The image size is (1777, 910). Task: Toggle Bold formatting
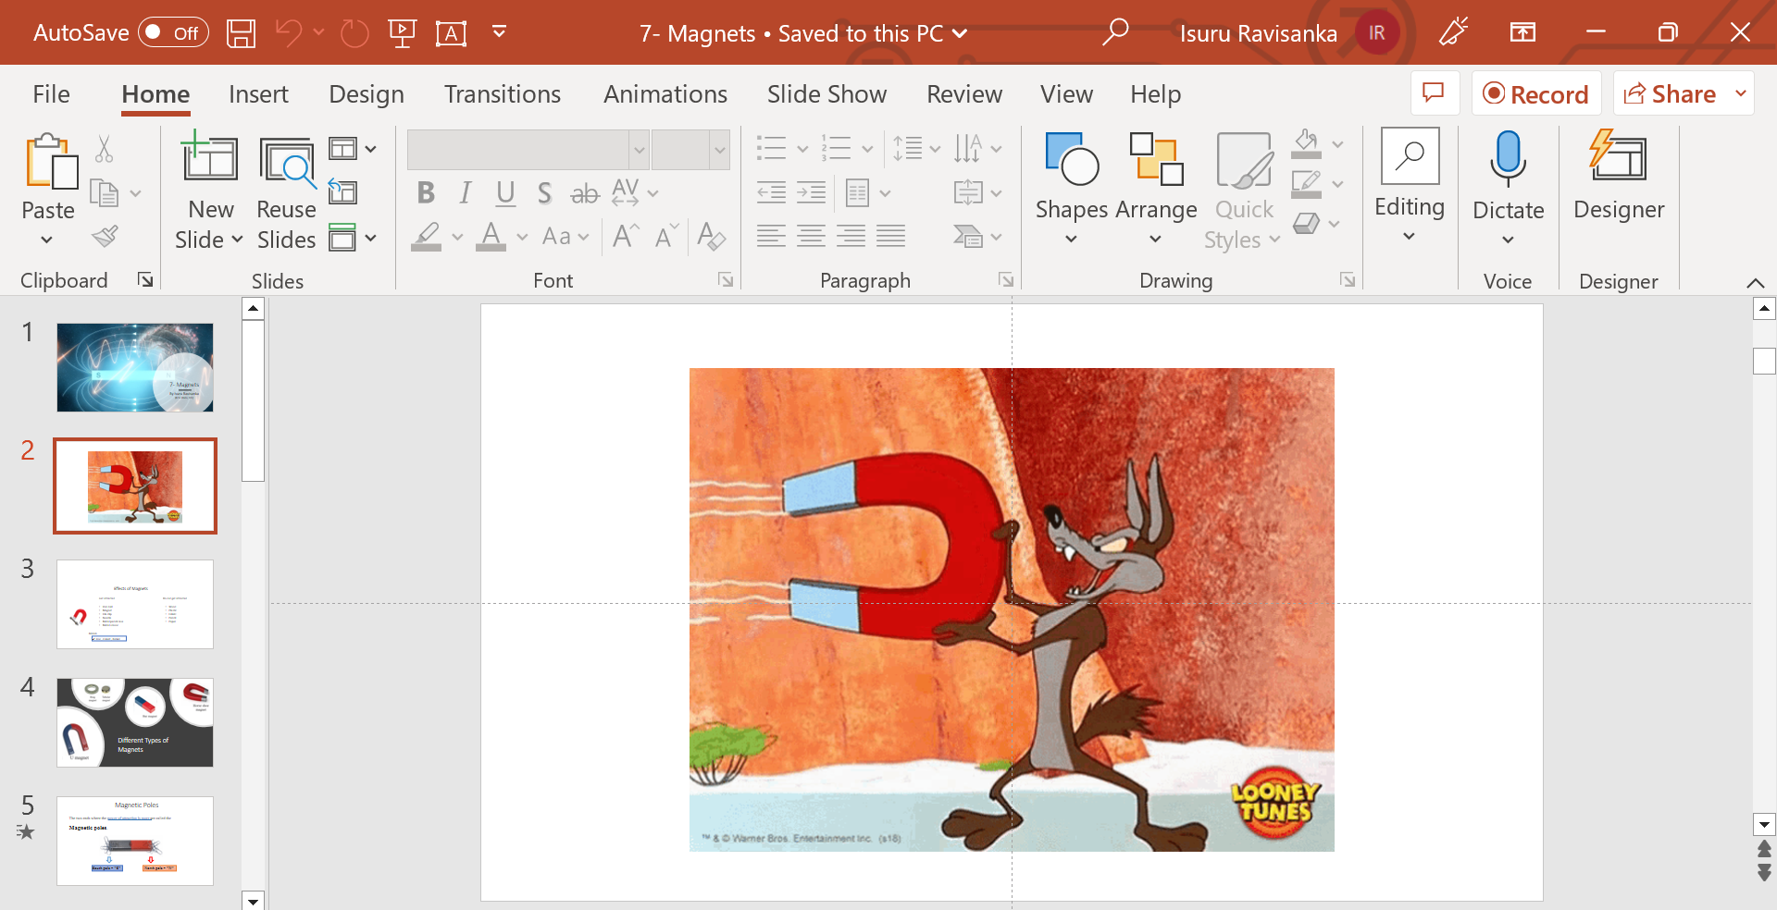(426, 193)
